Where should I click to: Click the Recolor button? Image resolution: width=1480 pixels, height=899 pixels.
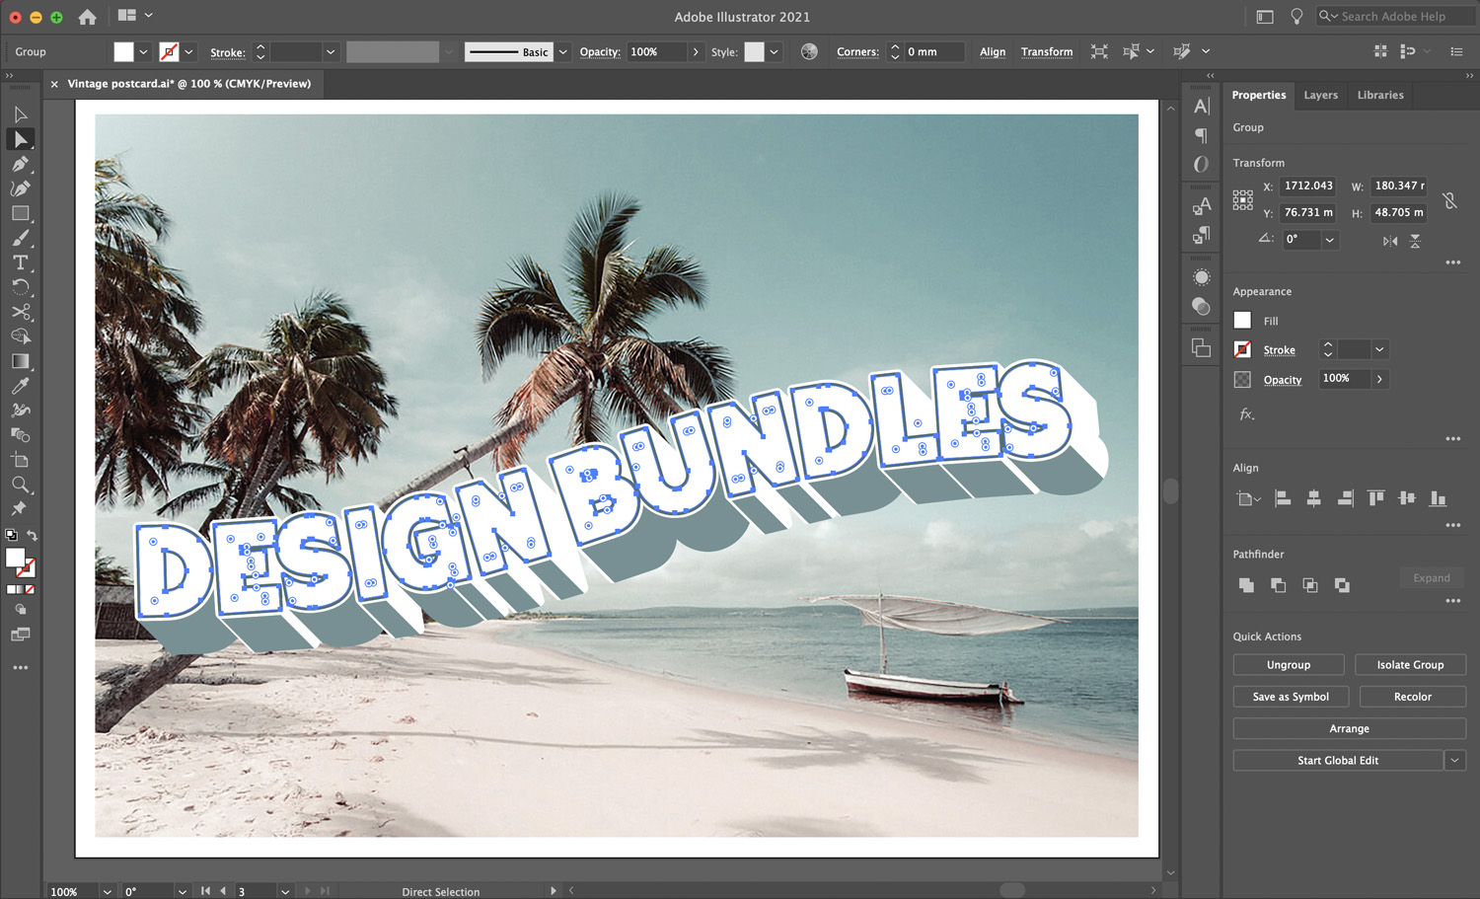coord(1412,697)
